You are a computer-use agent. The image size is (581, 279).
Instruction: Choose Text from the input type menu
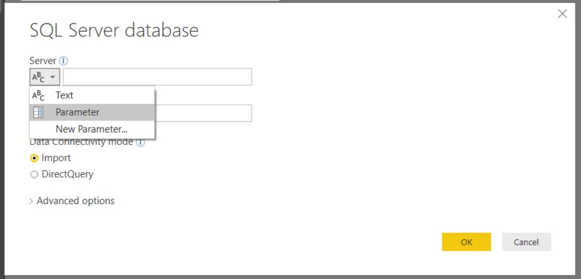coord(64,96)
